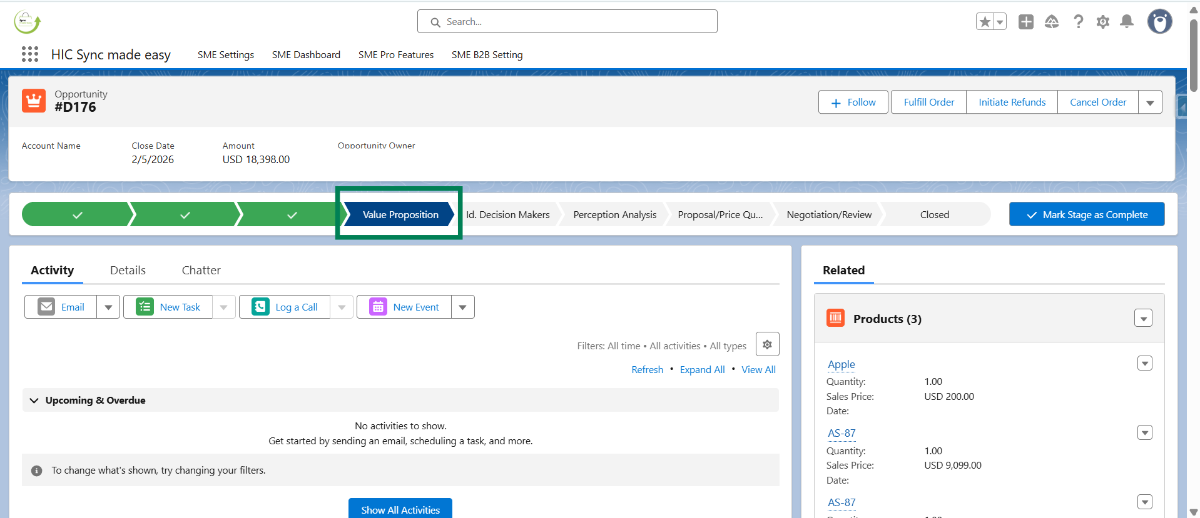
Task: Open more actions dropdown beside Cancel Order
Action: [x=1150, y=102]
